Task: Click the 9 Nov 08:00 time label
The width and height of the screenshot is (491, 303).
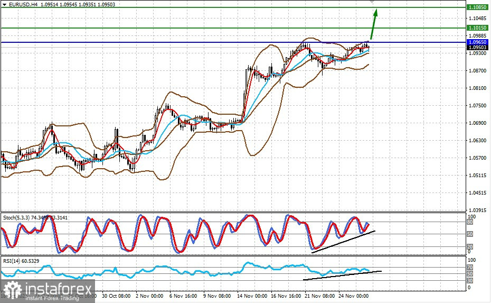Action: tap(217, 296)
